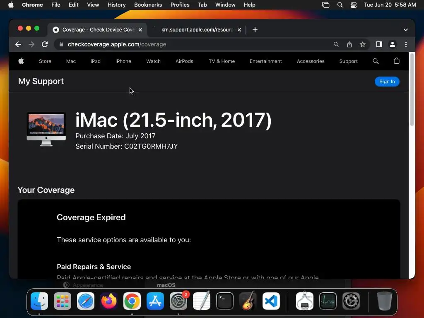The height and width of the screenshot is (318, 424).
Task: Open the TV & Home navigation link
Action: point(222,61)
